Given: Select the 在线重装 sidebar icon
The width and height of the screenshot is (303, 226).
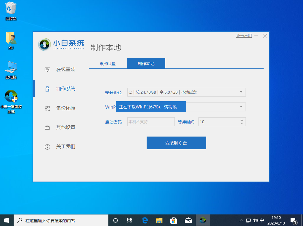Looking at the screenshot, I should point(47,69).
